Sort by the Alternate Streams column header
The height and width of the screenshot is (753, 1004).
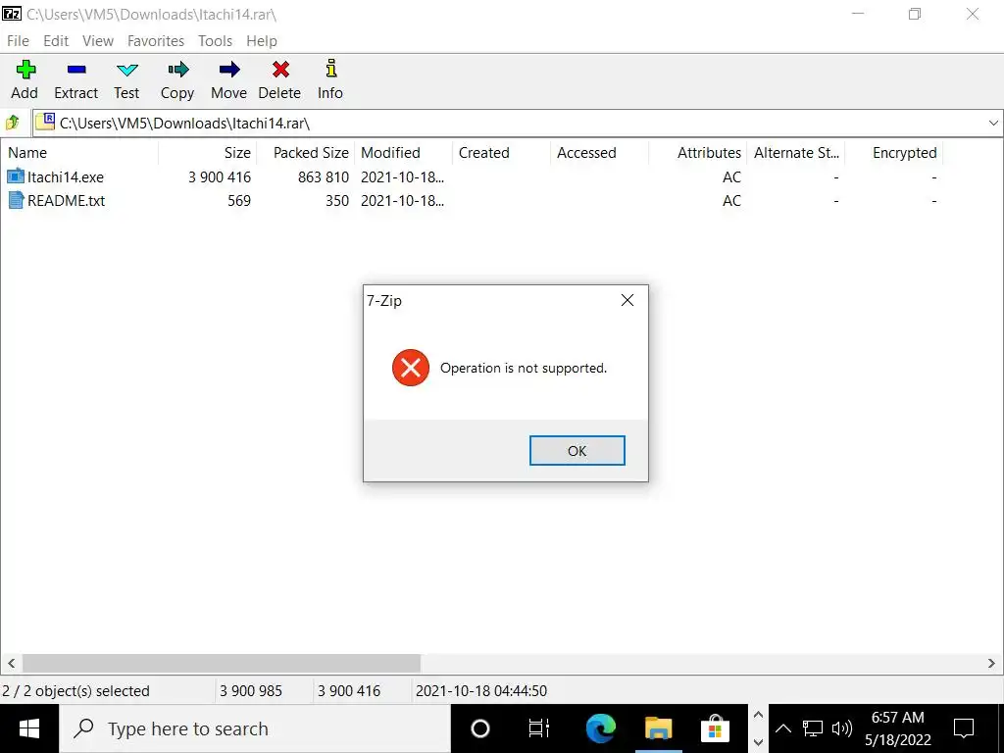click(796, 152)
